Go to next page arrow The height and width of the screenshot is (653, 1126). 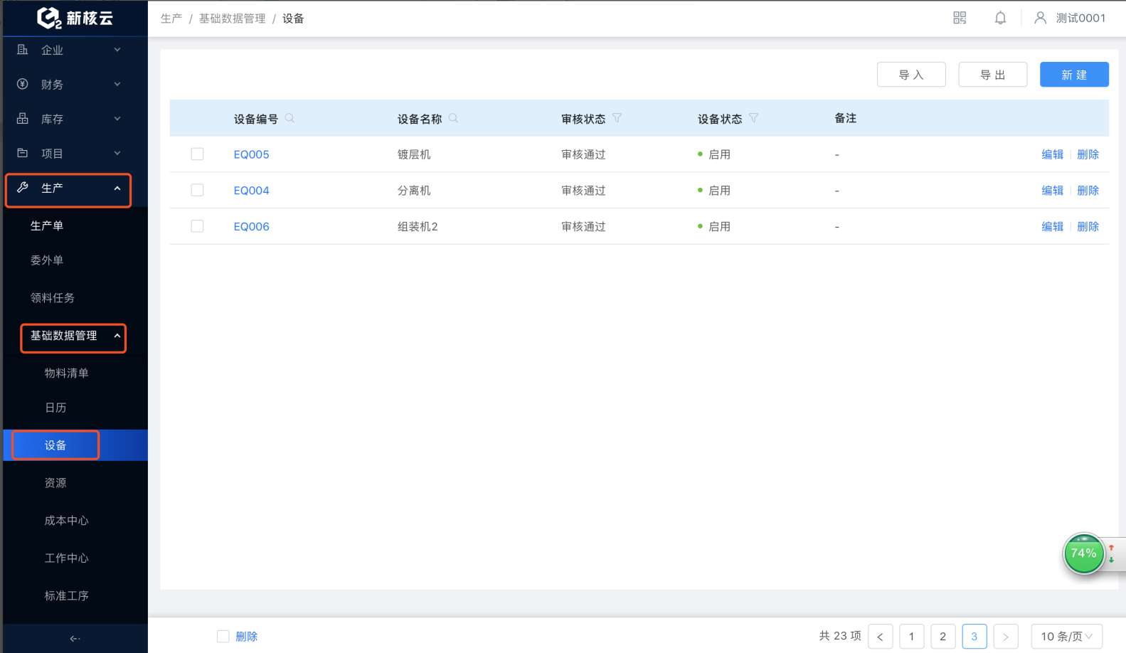pyautogui.click(x=1005, y=636)
